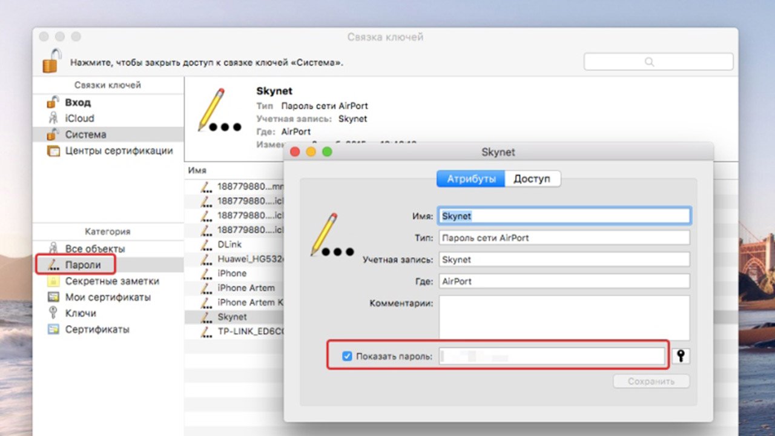Switch to the Доступ tab
Screen dimensions: 775x436
pyautogui.click(x=532, y=179)
